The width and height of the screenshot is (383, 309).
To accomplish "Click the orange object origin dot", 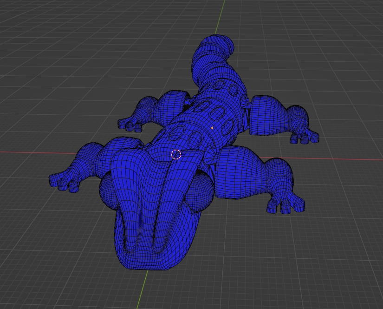I will pyautogui.click(x=212, y=128).
